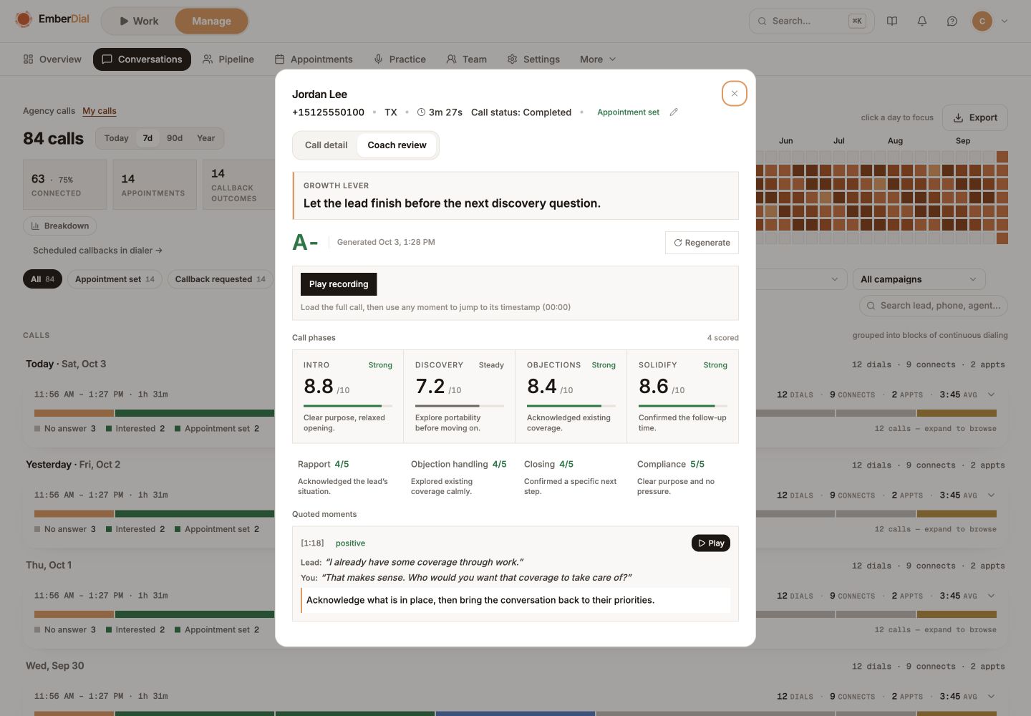Export the calls list
1031x716 pixels.
pos(975,117)
